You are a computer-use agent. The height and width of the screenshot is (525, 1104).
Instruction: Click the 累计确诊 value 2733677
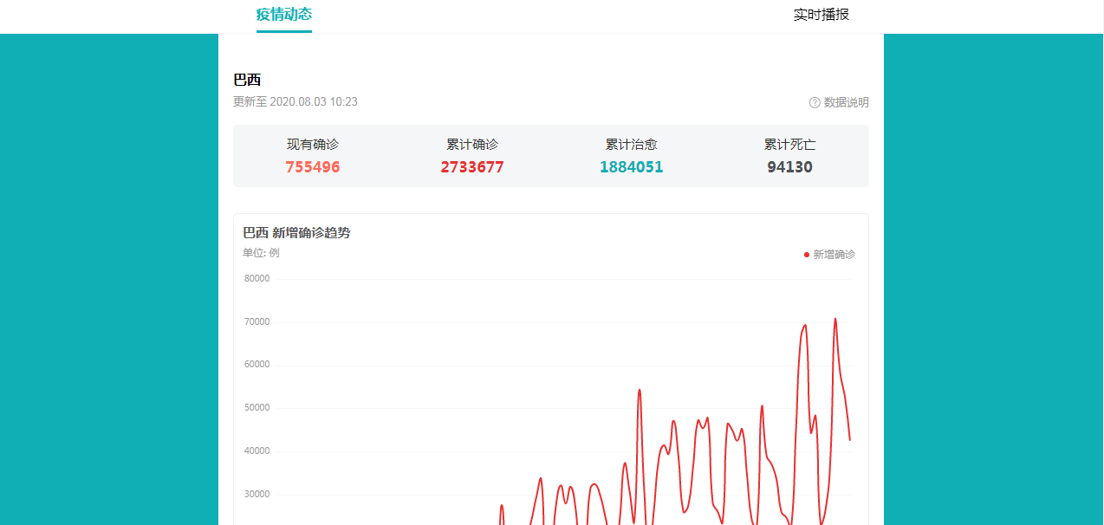(472, 167)
